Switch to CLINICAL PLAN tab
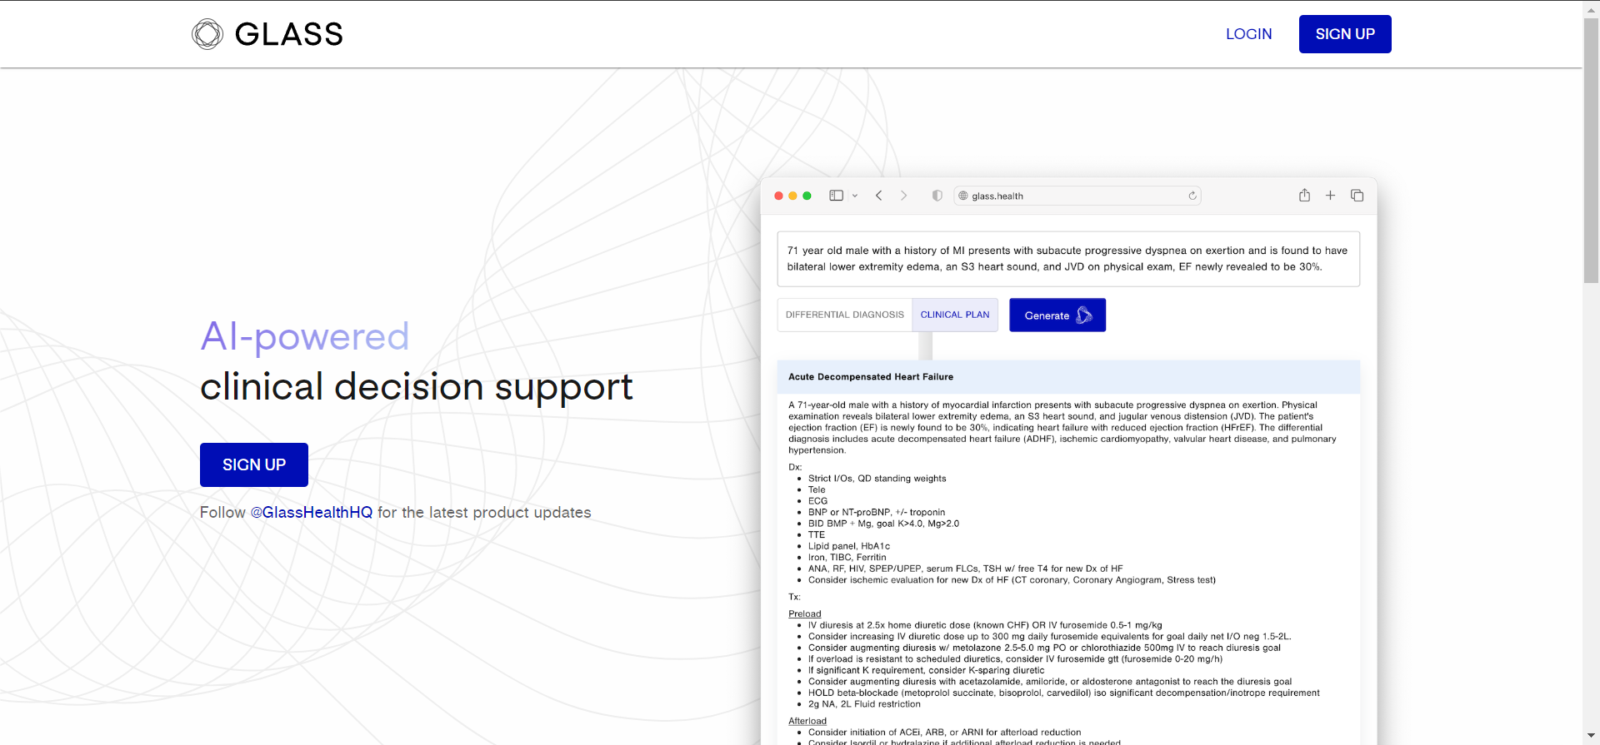 [x=955, y=315]
